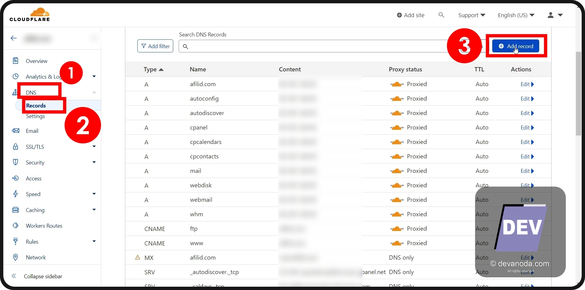Viewport: 585px width, 290px height.
Task: Click the Email envelope icon
Action: tap(15, 131)
